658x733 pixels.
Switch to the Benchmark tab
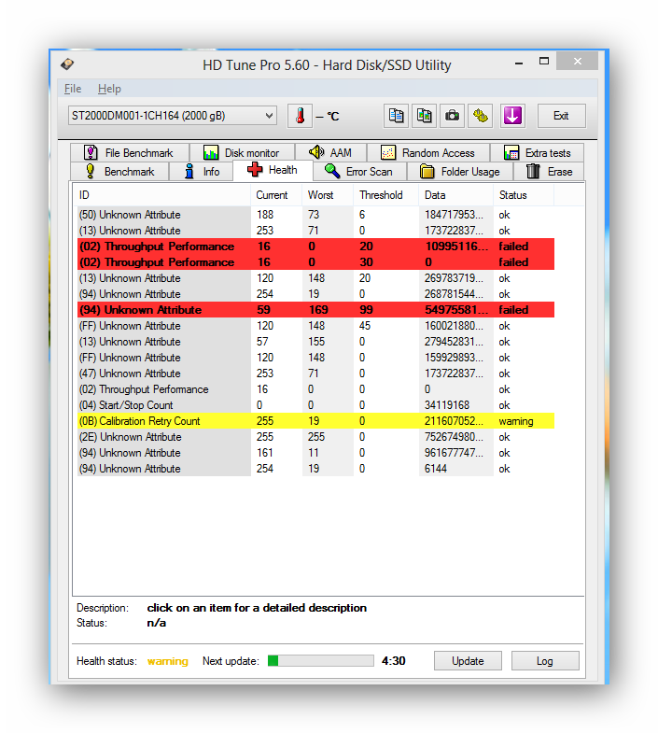119,172
